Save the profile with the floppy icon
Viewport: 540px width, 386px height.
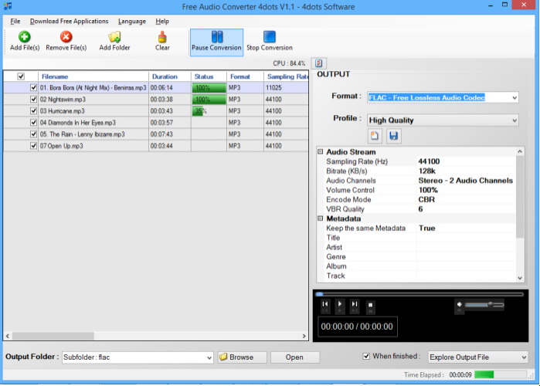394,136
